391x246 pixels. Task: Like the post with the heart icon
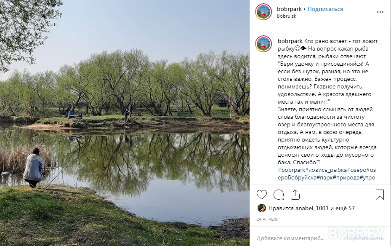click(262, 195)
